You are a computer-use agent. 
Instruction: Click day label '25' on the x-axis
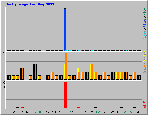coord(113,112)
